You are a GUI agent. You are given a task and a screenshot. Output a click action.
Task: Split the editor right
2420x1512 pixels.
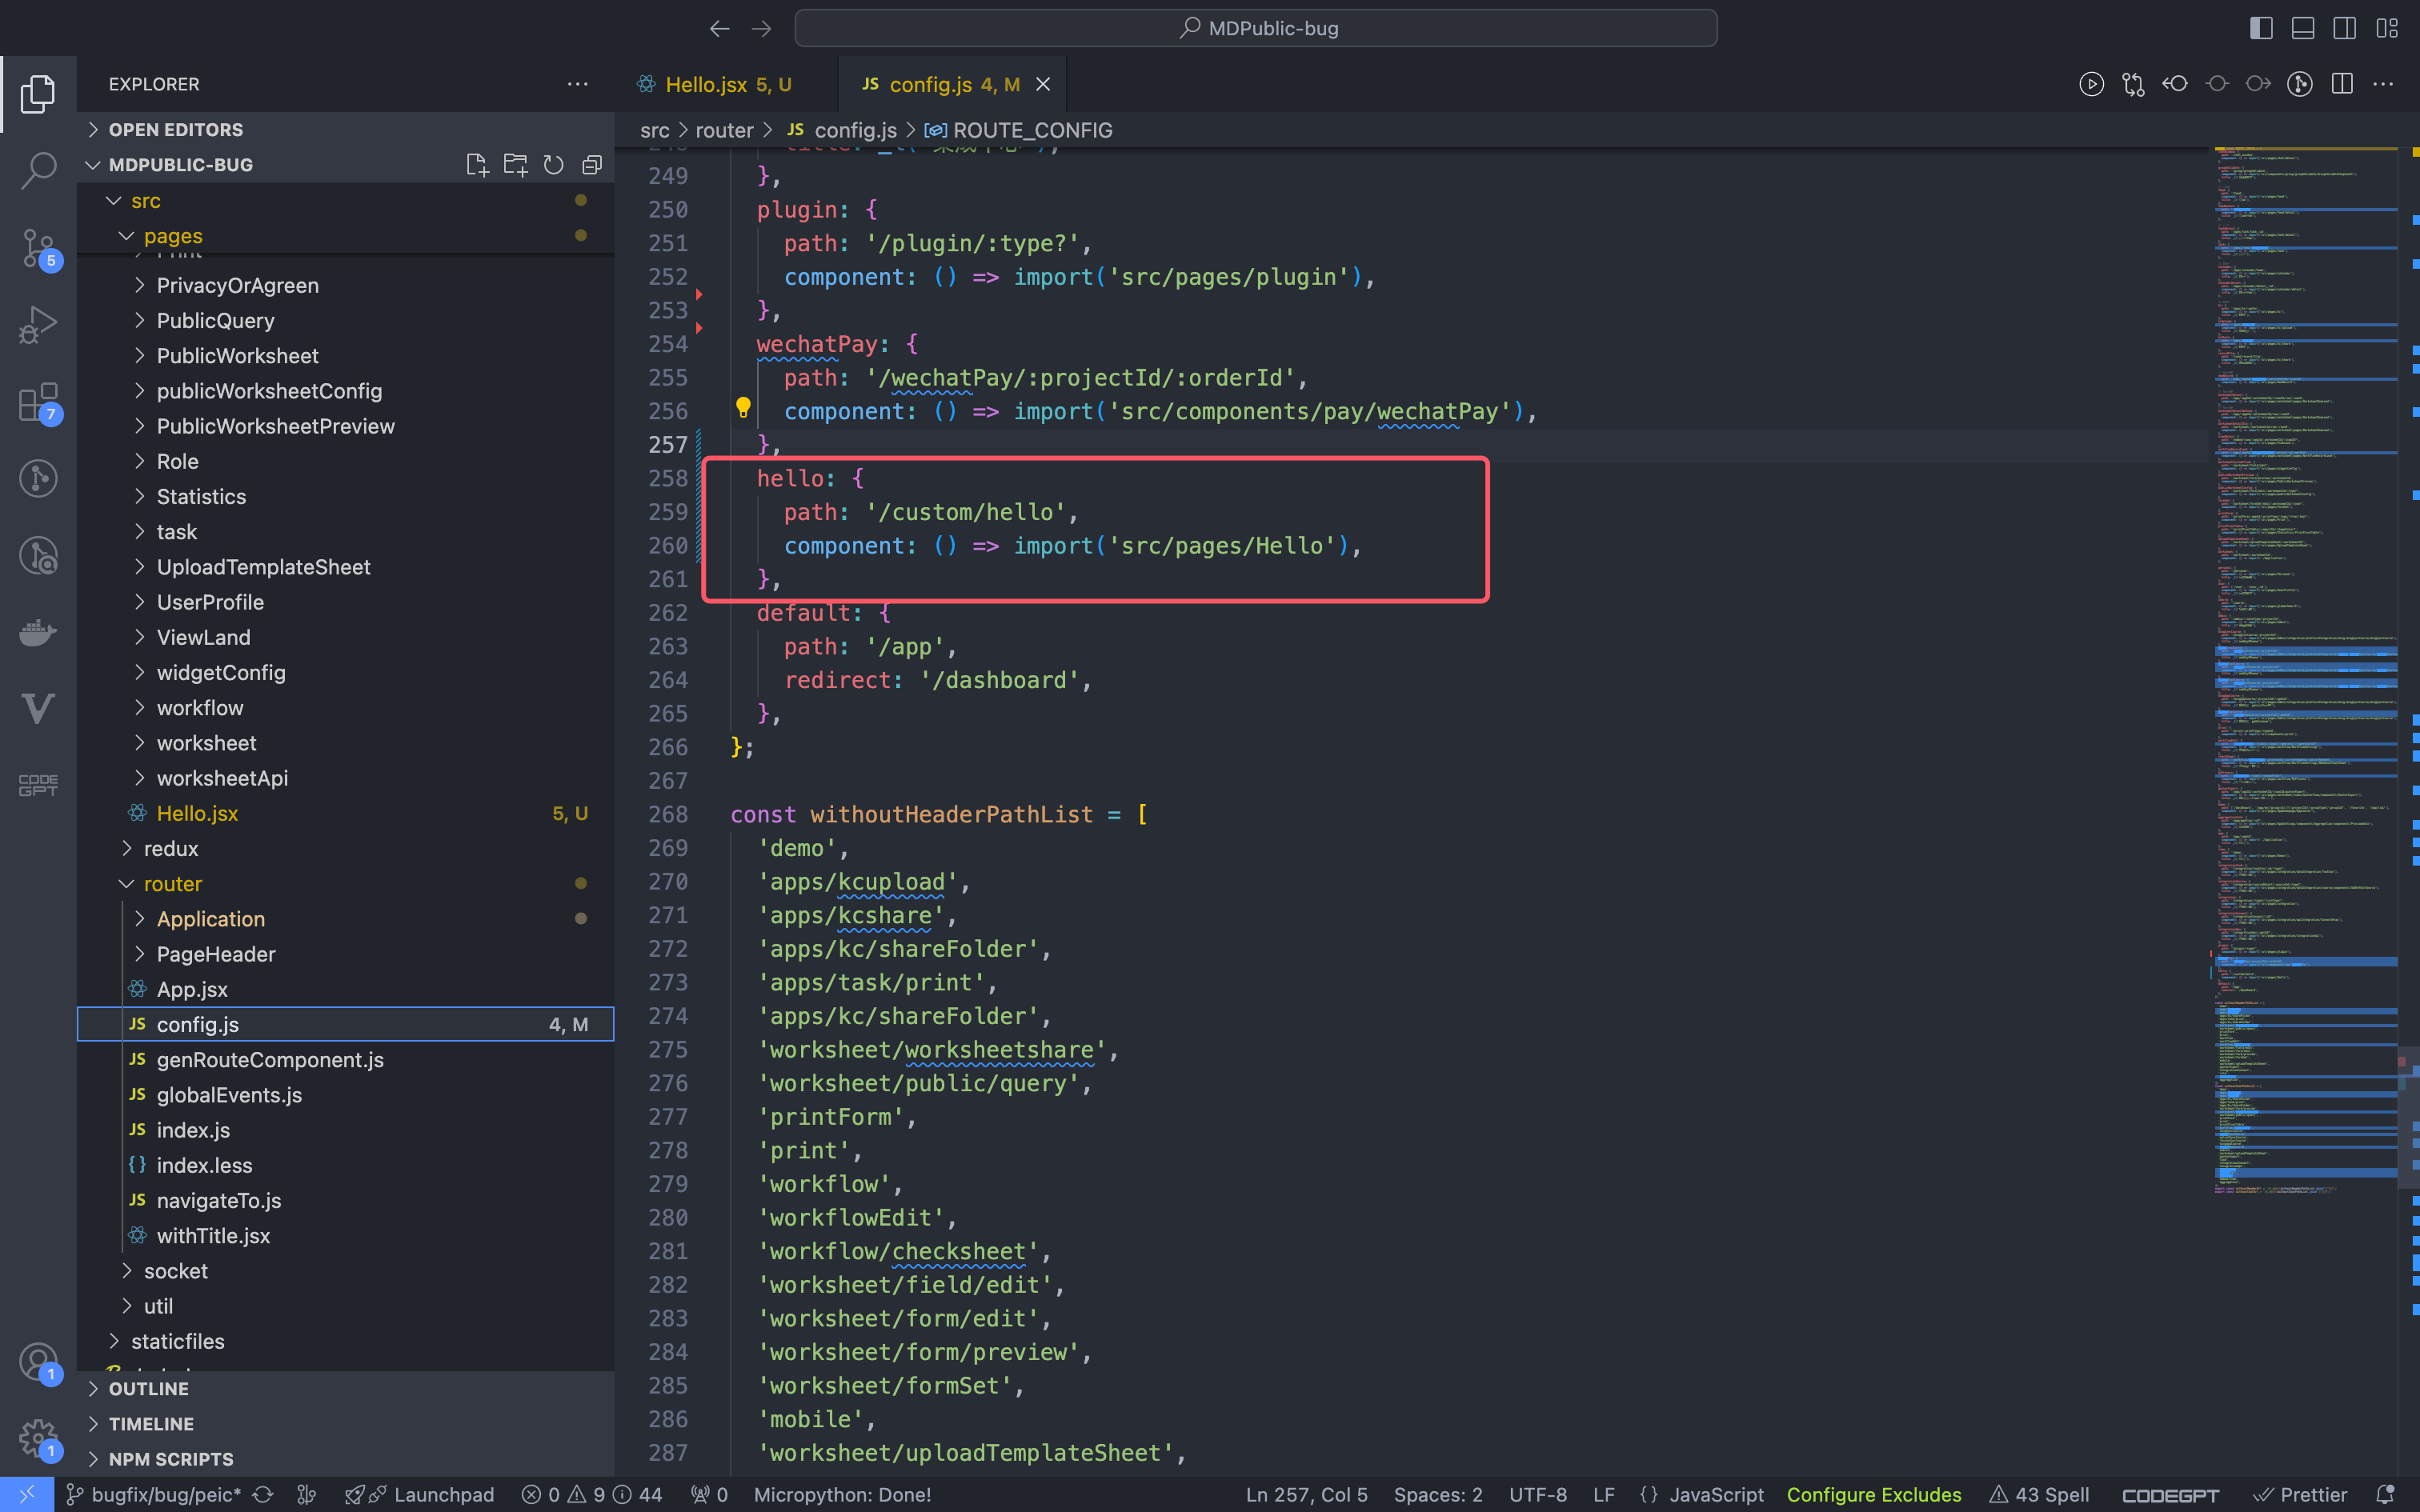pos(2342,84)
